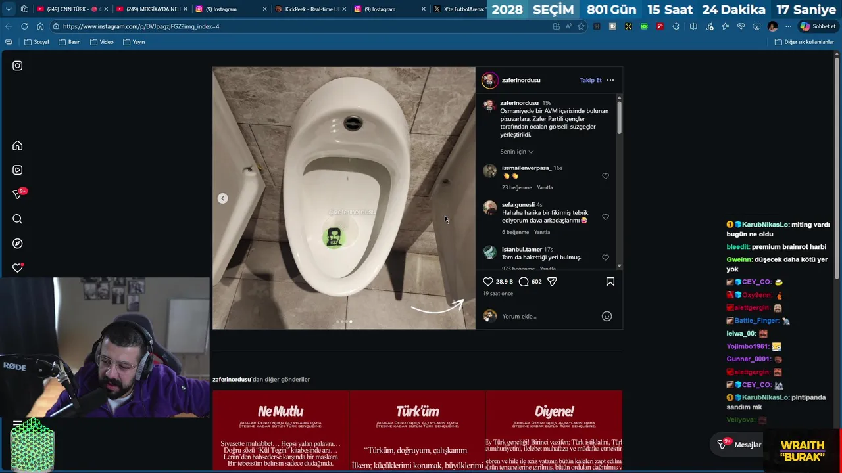The image size is (842, 473).
Task: Open the 'Türk'üm' post thumbnail
Action: click(417, 431)
